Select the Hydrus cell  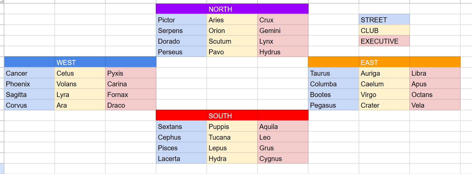pos(283,52)
